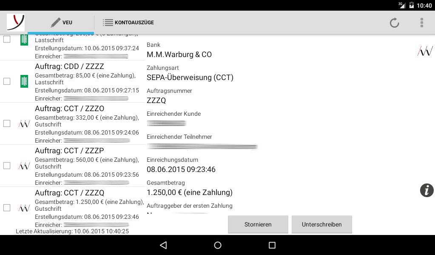Tap the Android home navigation button
This screenshot has height=255, width=435.
pyautogui.click(x=218, y=245)
